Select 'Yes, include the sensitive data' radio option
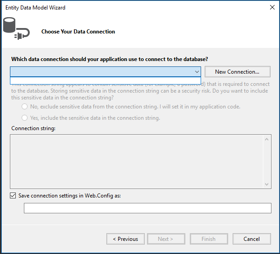The image size is (280, 254). point(25,118)
